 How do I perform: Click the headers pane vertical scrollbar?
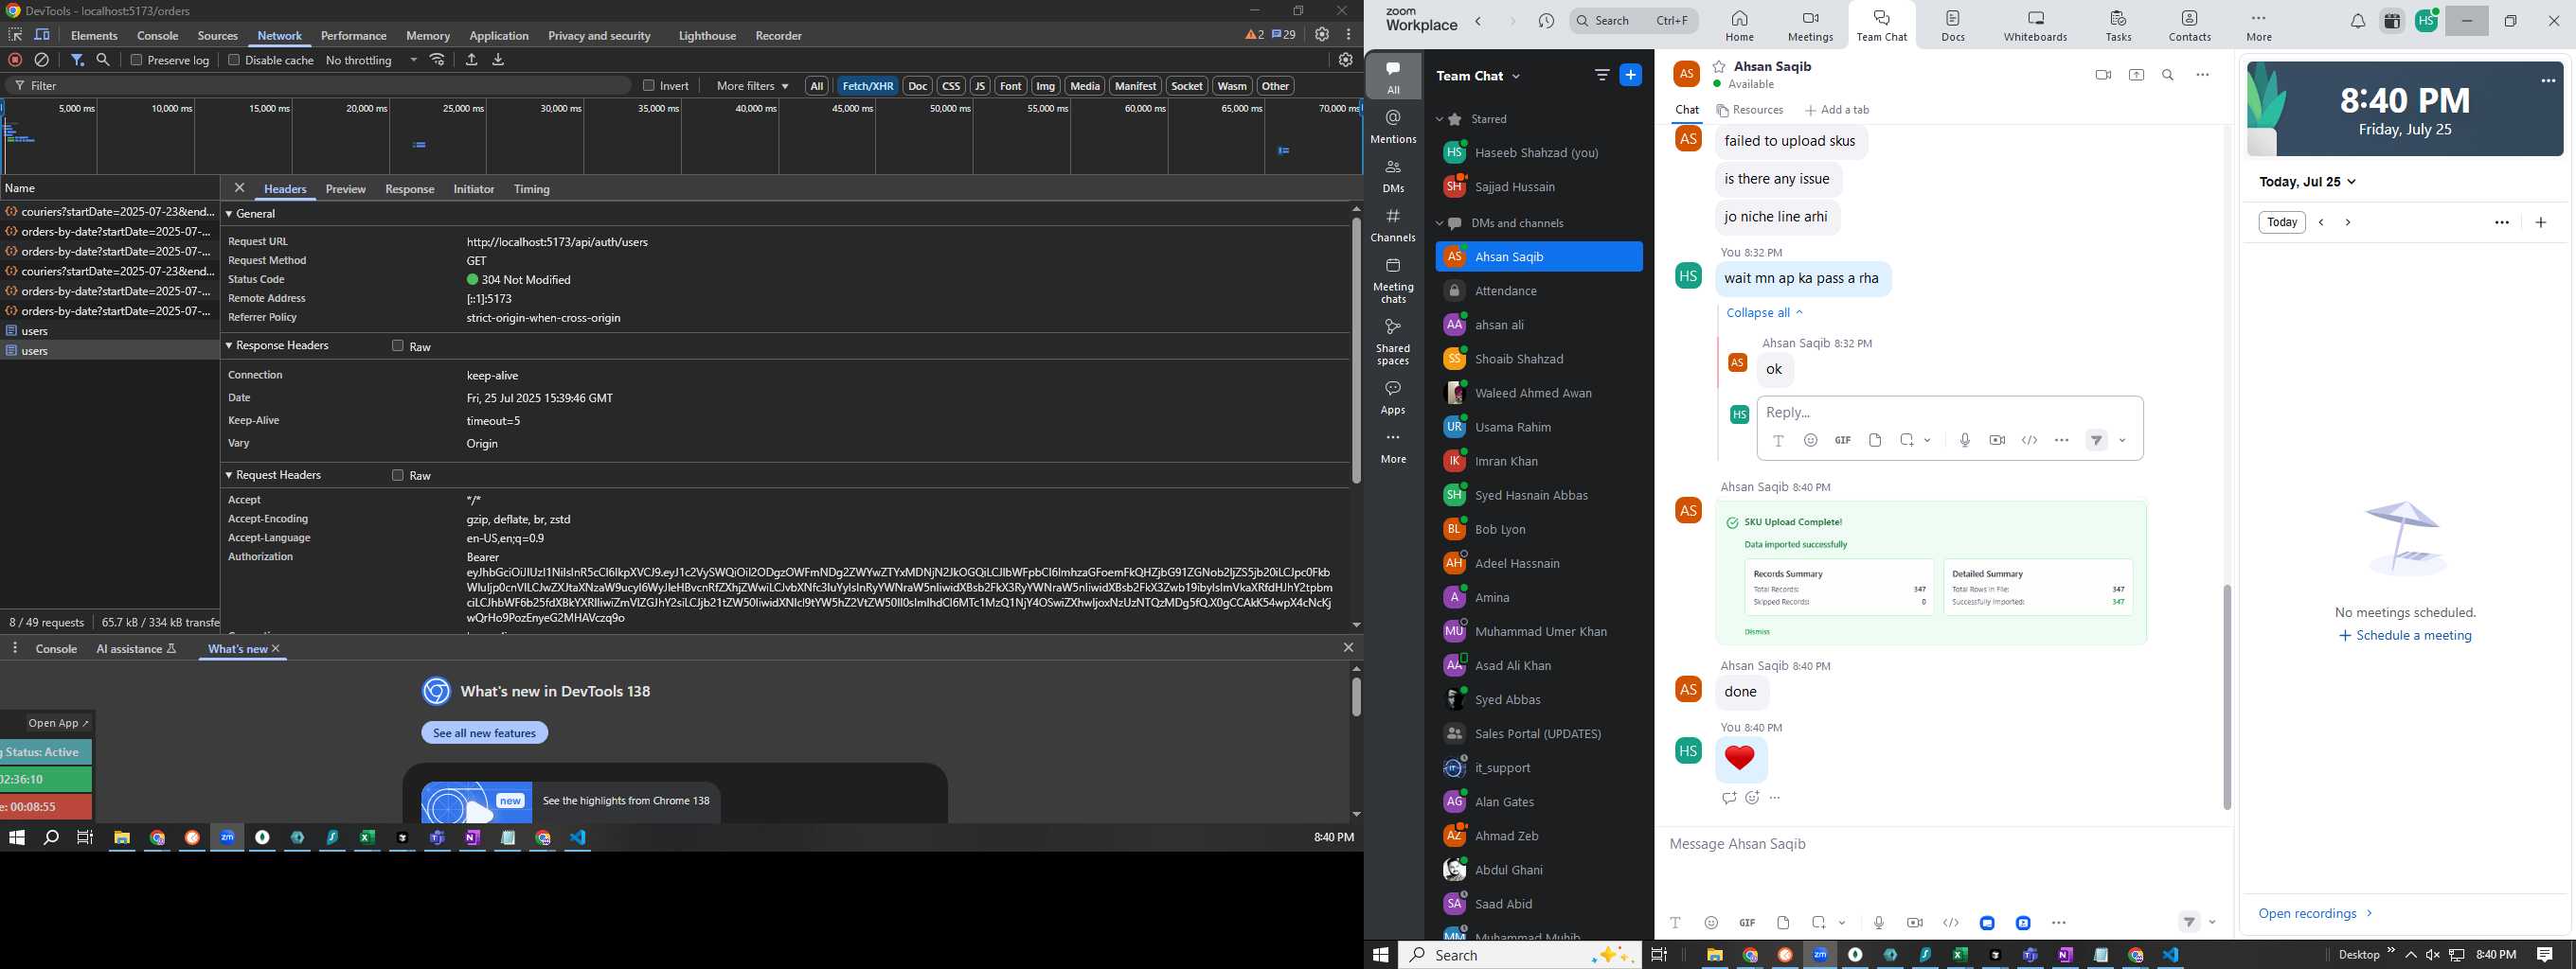(1356, 349)
